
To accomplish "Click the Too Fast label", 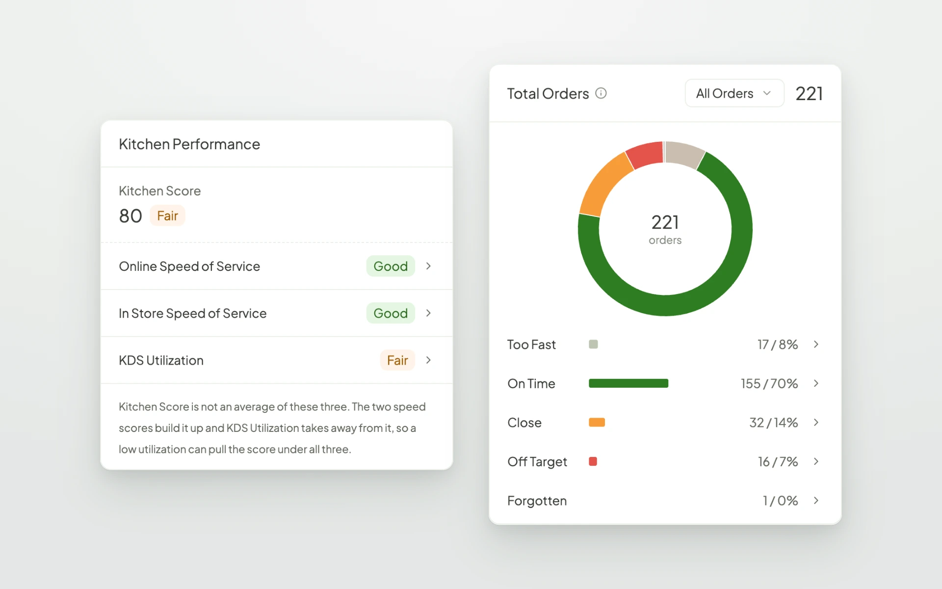I will pyautogui.click(x=531, y=345).
